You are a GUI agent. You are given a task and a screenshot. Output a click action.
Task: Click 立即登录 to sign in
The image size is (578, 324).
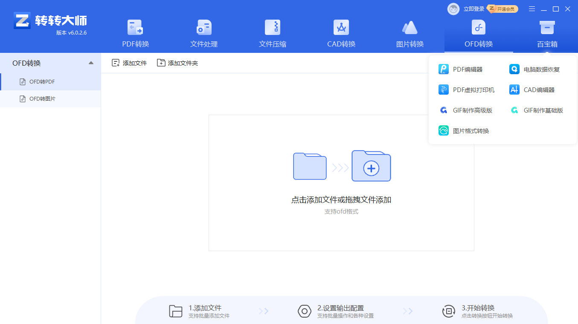coord(473,9)
